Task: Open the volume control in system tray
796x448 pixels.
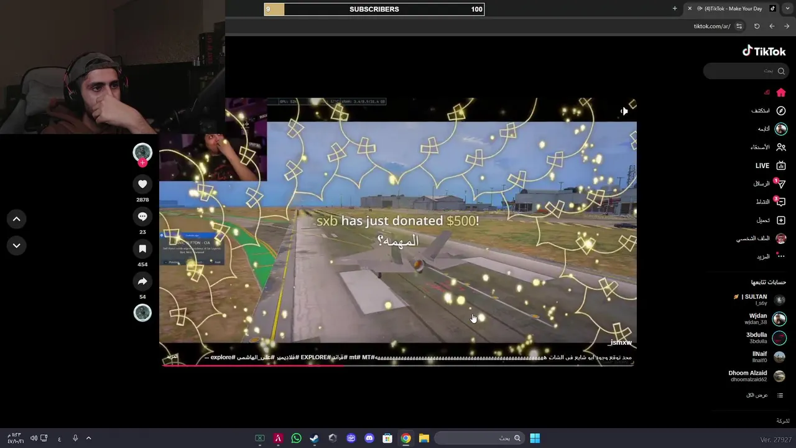Action: tap(34, 438)
